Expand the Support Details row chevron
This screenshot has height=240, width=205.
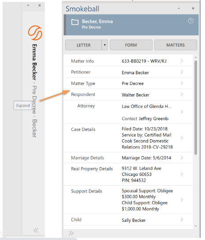tap(182, 200)
